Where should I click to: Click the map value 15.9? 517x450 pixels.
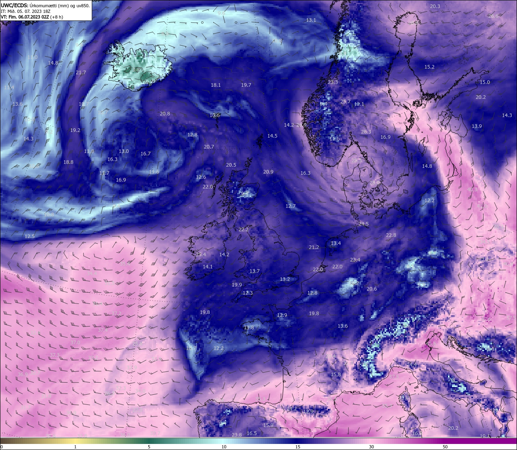click(268, 425)
